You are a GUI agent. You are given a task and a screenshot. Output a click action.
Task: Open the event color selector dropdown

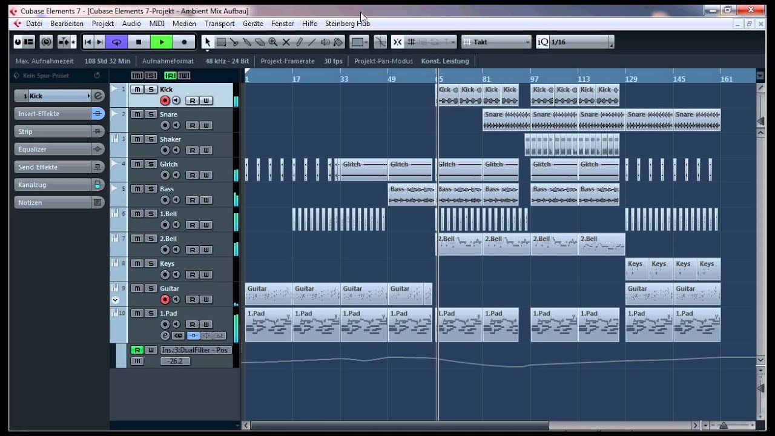[x=360, y=42]
